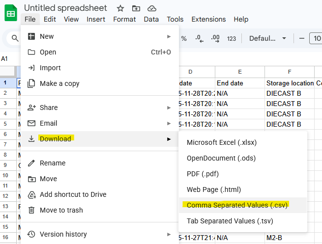Select Make a copy
The width and height of the screenshot is (322, 244).
[100, 83]
